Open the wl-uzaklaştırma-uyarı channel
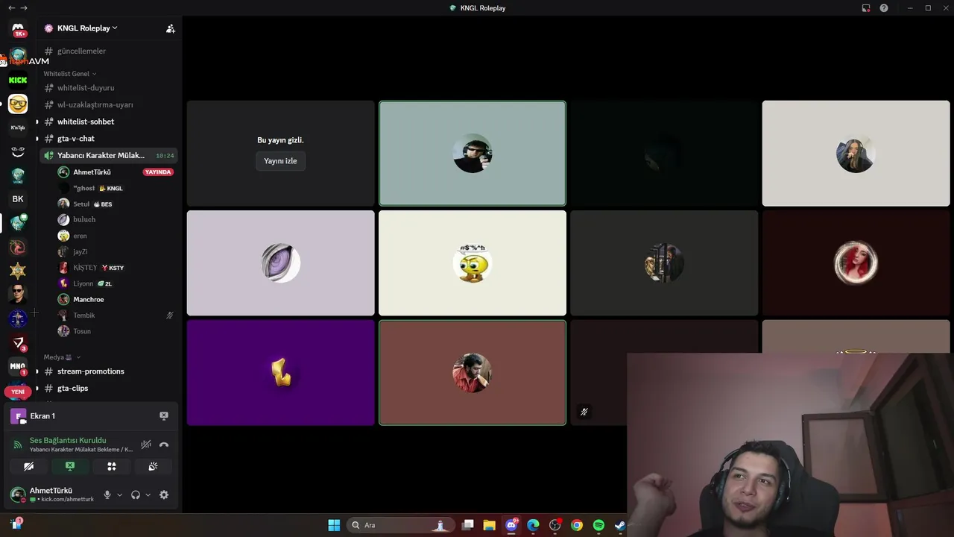954x537 pixels. point(110,105)
